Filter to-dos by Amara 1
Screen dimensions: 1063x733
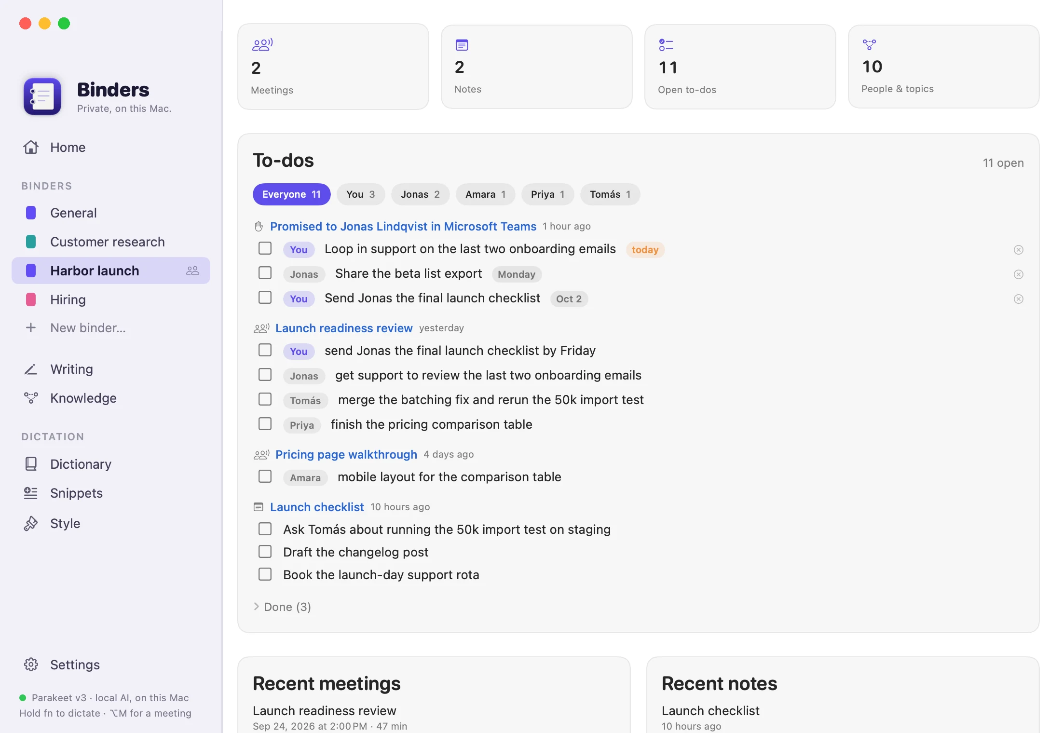click(x=485, y=194)
